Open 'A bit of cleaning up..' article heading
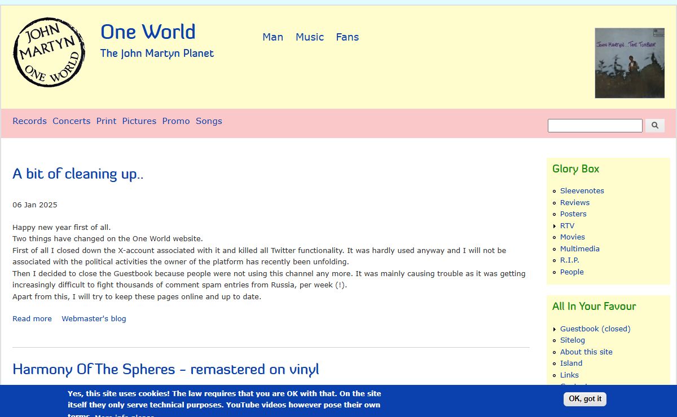The height and width of the screenshot is (417, 677). tap(78, 174)
